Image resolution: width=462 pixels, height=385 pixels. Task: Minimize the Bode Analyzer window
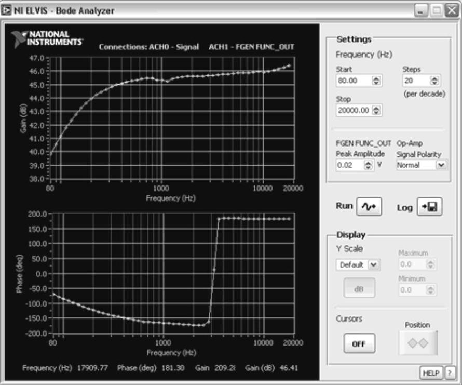coord(421,10)
